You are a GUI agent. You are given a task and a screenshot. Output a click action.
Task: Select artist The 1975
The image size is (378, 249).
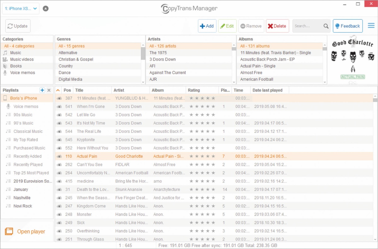point(189,53)
